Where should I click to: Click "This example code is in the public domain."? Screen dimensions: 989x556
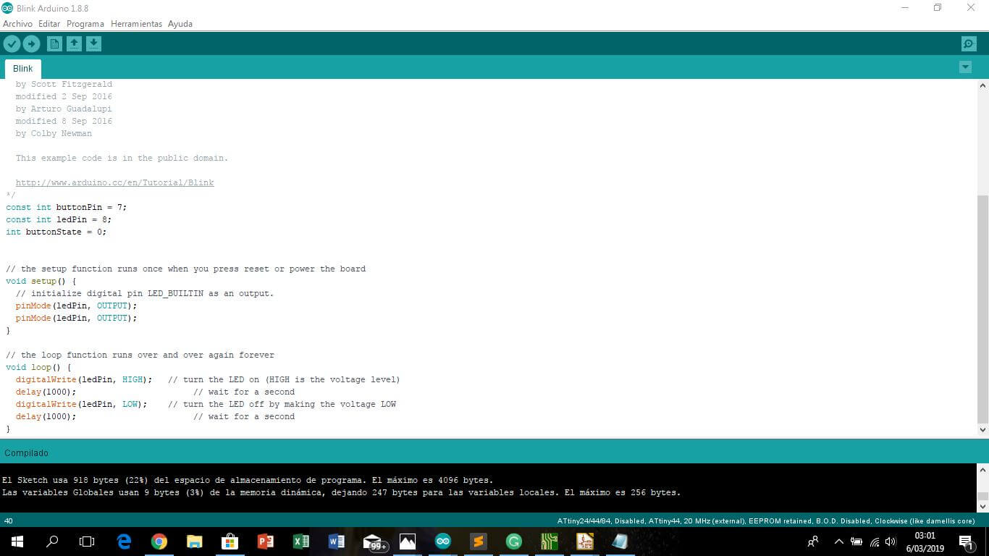(x=122, y=158)
